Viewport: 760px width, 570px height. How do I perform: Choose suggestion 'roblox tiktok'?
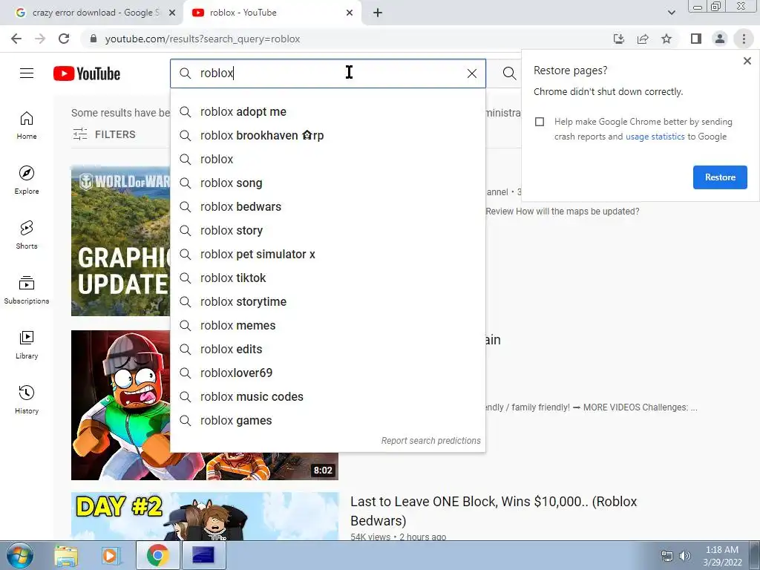coord(327,278)
